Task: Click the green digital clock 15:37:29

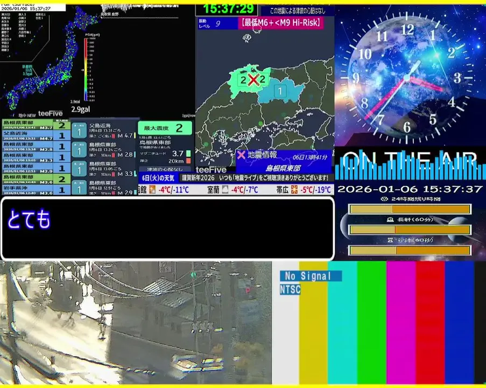Action: coord(228,9)
